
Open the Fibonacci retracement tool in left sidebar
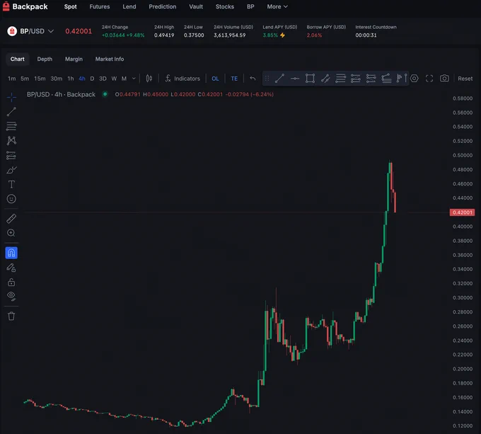pyautogui.click(x=11, y=126)
